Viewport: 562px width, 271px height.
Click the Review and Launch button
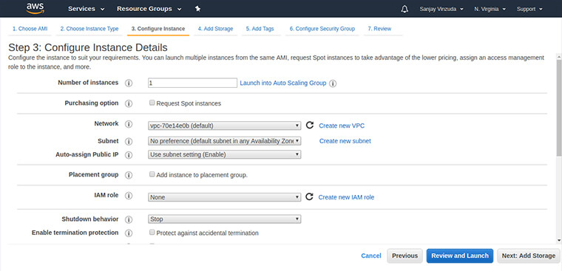click(x=460, y=256)
